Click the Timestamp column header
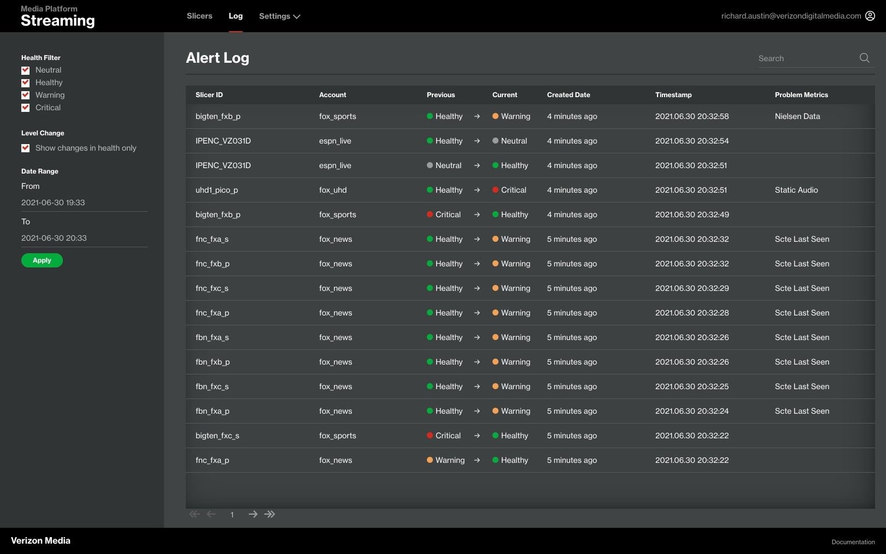 (673, 95)
